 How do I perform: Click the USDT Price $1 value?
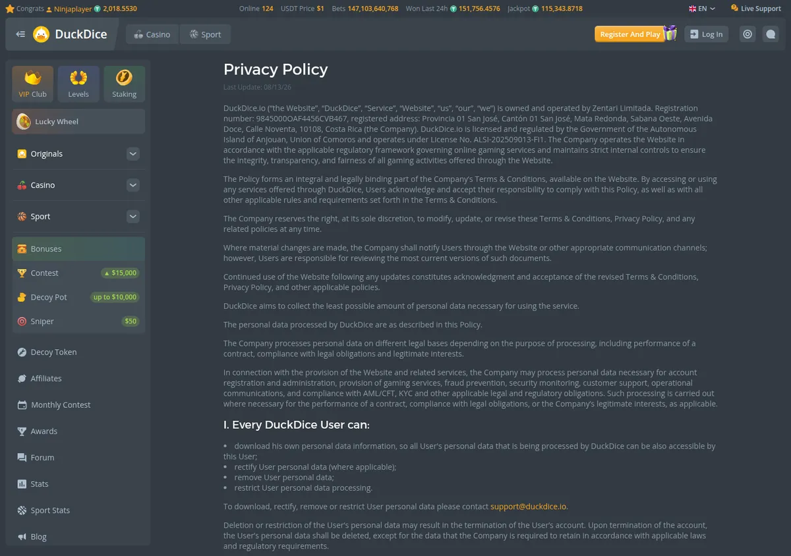tap(320, 9)
